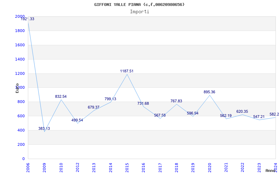The image size is (279, 174).
Task: Click y-axis value 0
Action: coord(23,159)
